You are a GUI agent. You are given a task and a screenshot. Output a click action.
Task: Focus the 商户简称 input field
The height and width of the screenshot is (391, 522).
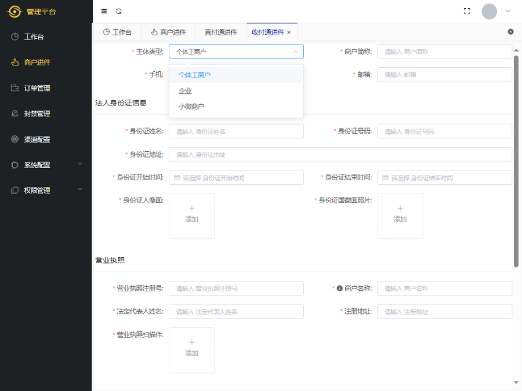pos(444,52)
